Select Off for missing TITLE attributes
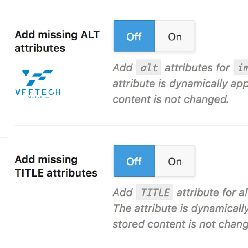Image resolution: width=248 pixels, height=248 pixels. tap(134, 161)
